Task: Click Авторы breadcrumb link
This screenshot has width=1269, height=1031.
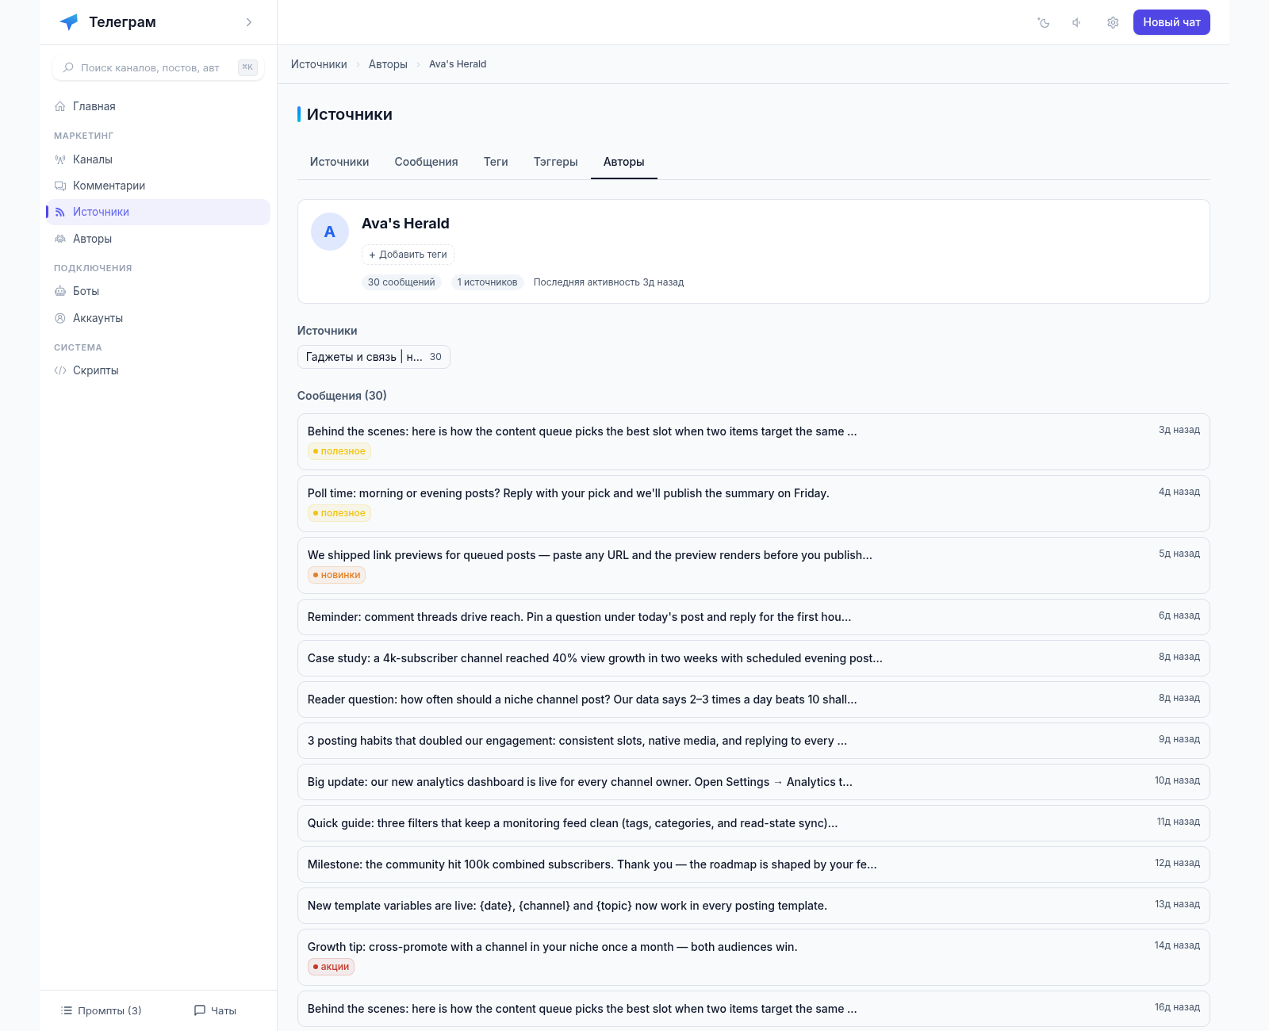Action: pyautogui.click(x=388, y=64)
